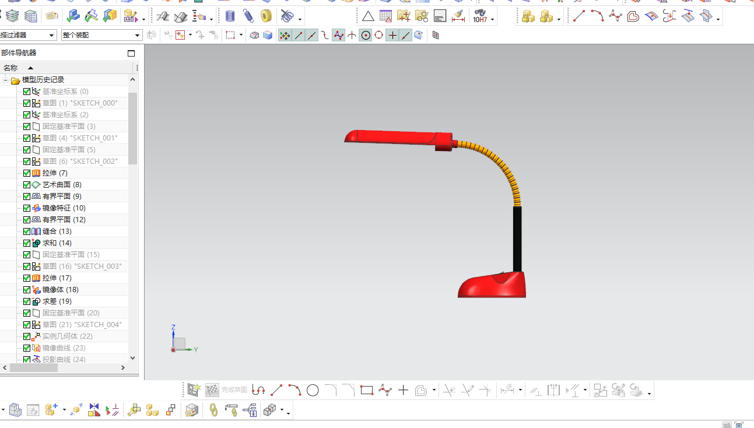Screen dimensions: 754x428
Task: Click the grid table icon in snap toolbar
Action: tap(436, 36)
